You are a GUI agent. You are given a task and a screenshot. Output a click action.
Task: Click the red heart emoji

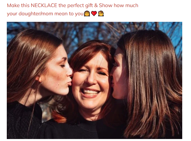[94, 14]
